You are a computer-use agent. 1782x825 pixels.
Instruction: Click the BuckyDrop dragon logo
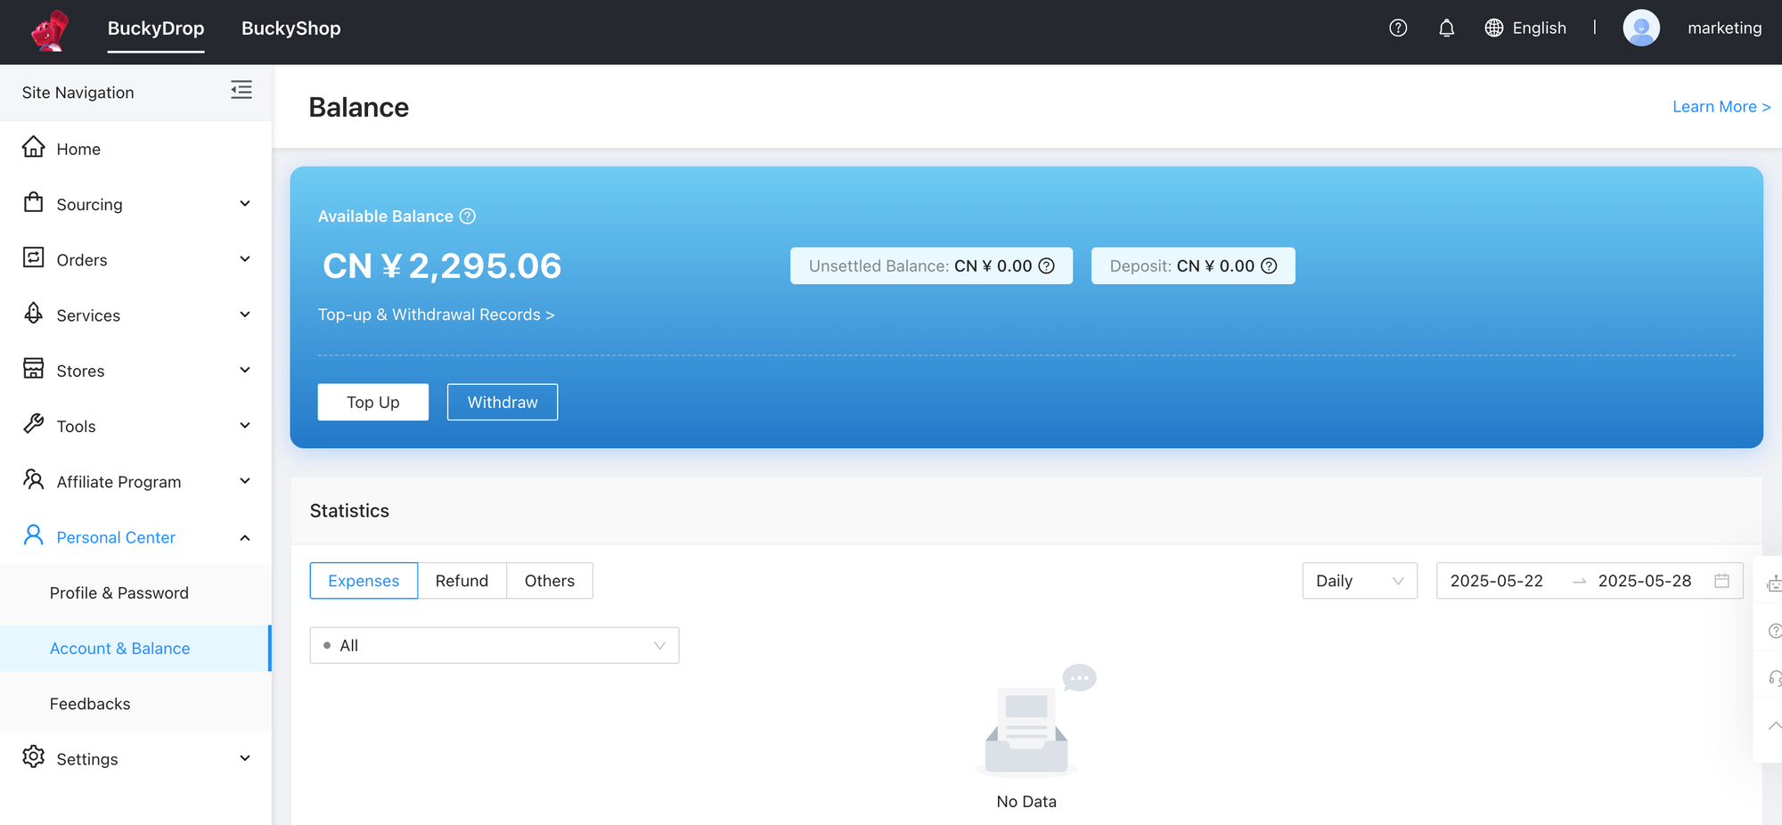coord(50,30)
